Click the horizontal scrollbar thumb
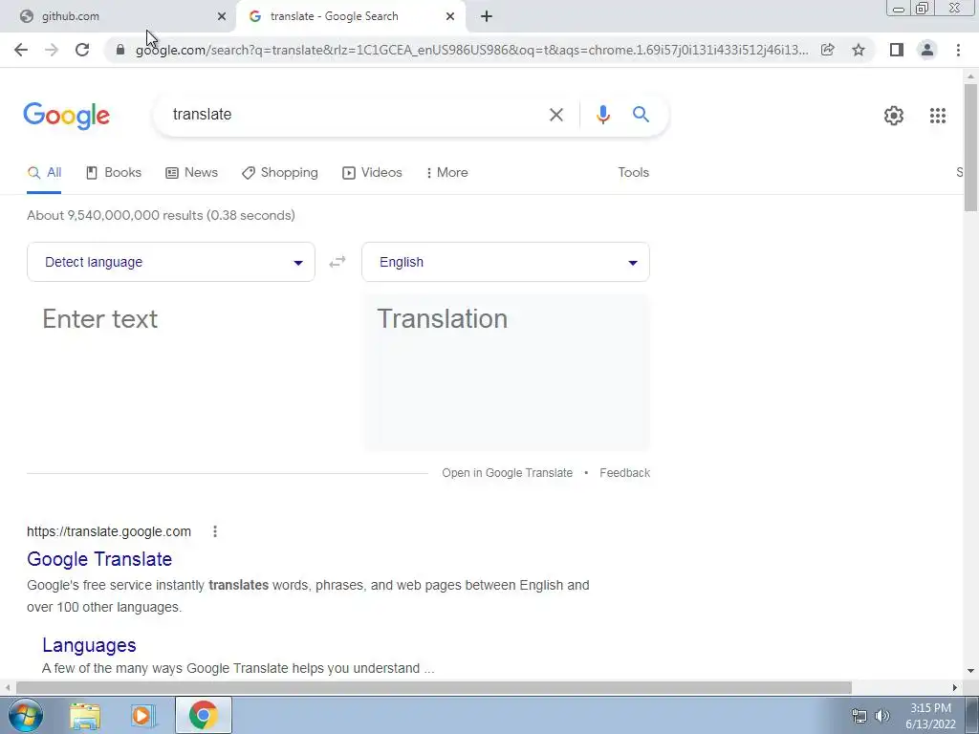Image resolution: width=979 pixels, height=734 pixels. point(434,688)
